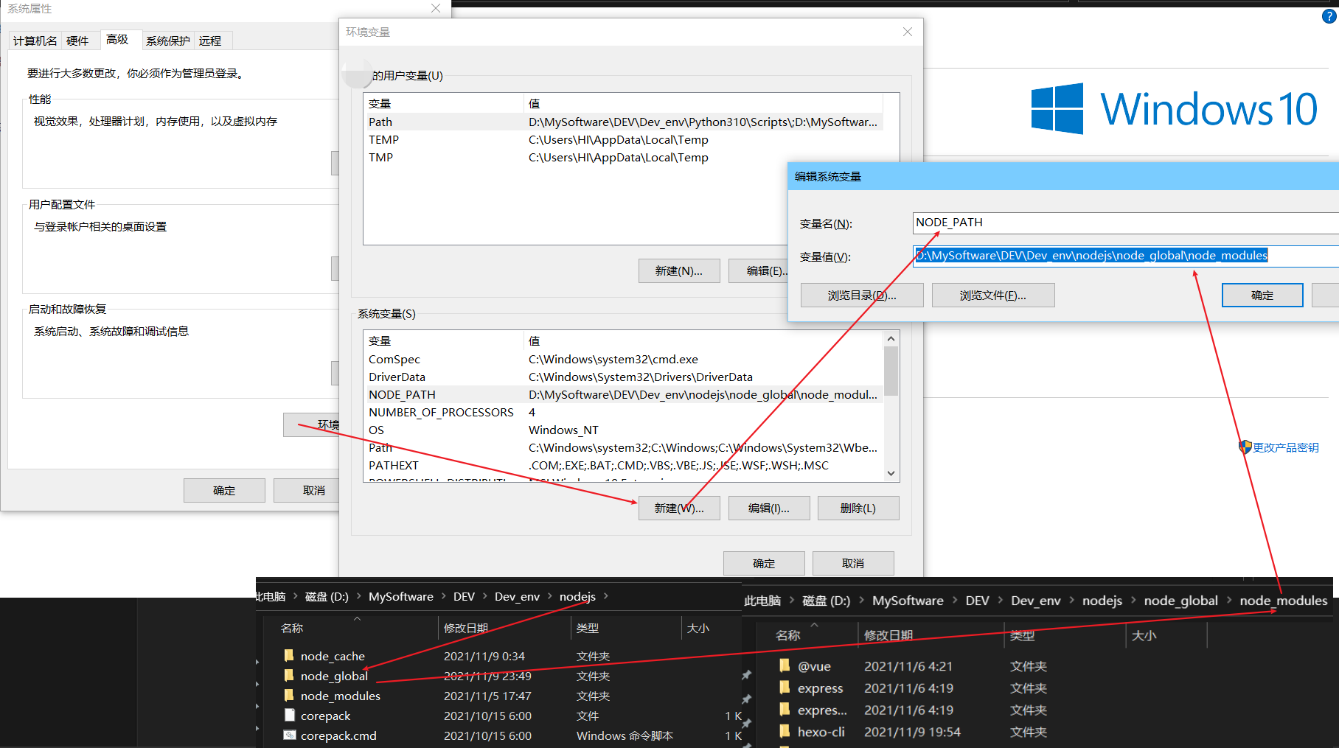The image size is (1339, 748).
Task: Click the corepack.cmd script icon
Action: click(x=289, y=735)
